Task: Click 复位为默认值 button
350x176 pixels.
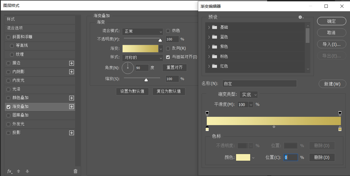Action: [x=169, y=91]
